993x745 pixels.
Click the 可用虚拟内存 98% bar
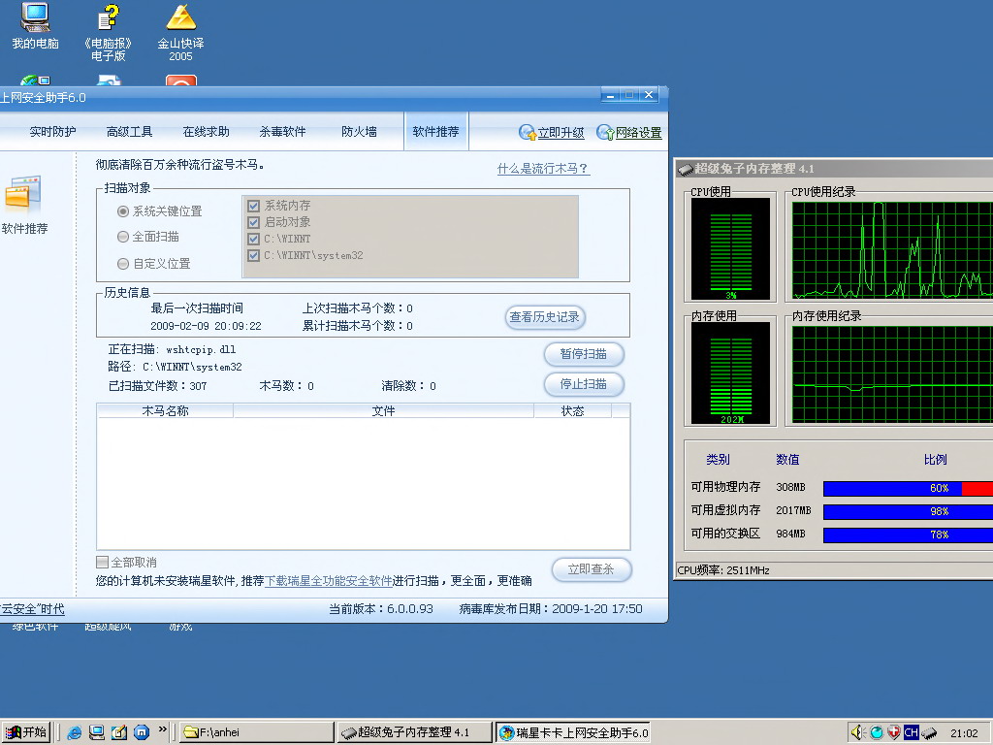point(908,511)
